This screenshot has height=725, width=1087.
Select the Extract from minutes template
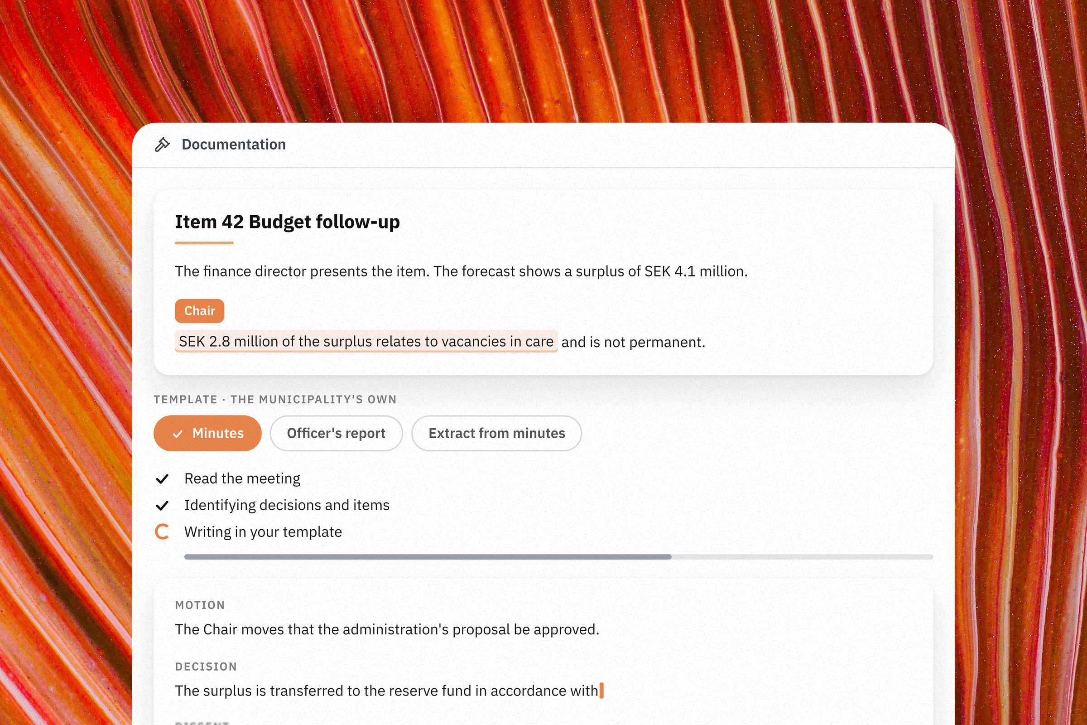tap(496, 433)
